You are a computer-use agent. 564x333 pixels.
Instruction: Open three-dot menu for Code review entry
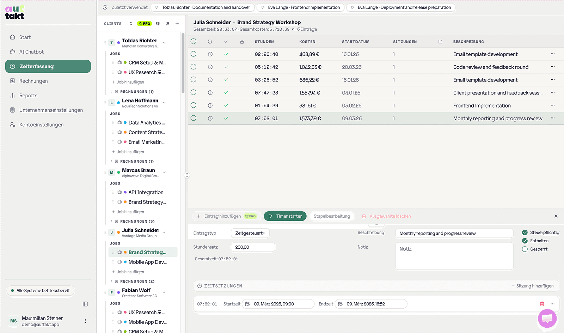(552, 67)
